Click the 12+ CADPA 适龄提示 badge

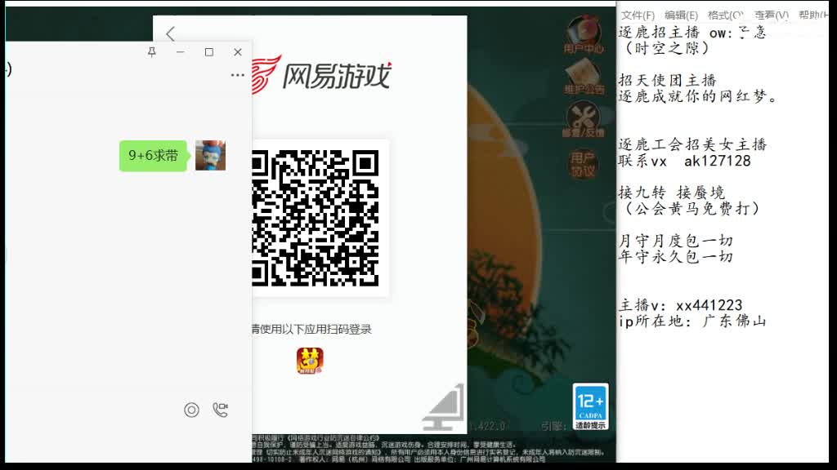click(x=590, y=406)
